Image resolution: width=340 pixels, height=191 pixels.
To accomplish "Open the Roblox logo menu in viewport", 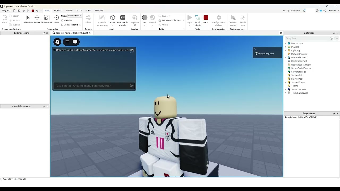I will pos(57,42).
